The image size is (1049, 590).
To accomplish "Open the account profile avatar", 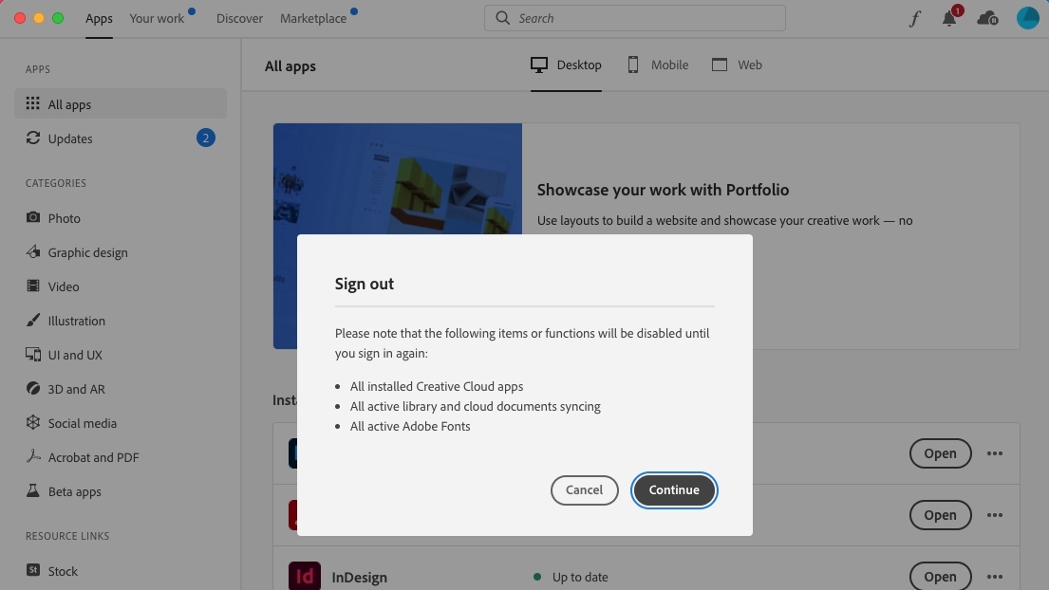I will 1027,18.
